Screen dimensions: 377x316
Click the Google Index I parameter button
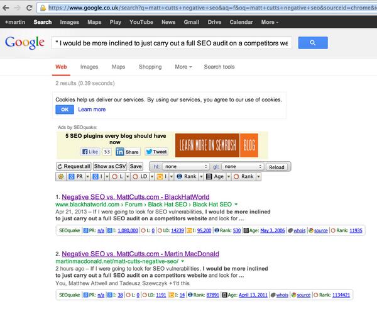tap(97, 176)
